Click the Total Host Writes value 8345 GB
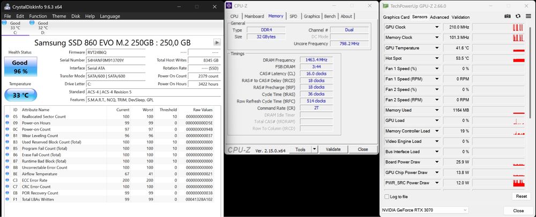The width and height of the screenshot is (536, 217). click(204, 60)
